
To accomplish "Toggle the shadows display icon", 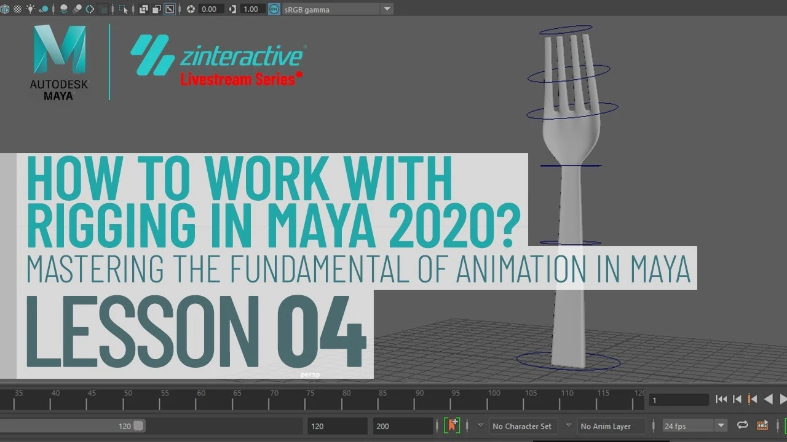I will 44,9.
